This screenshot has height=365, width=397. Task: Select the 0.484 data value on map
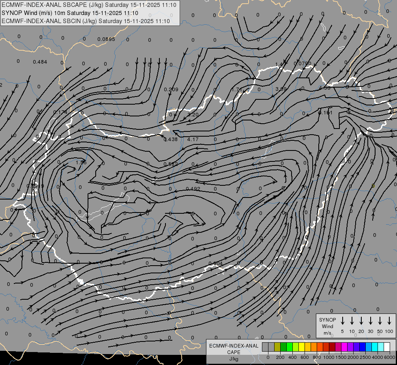point(40,62)
